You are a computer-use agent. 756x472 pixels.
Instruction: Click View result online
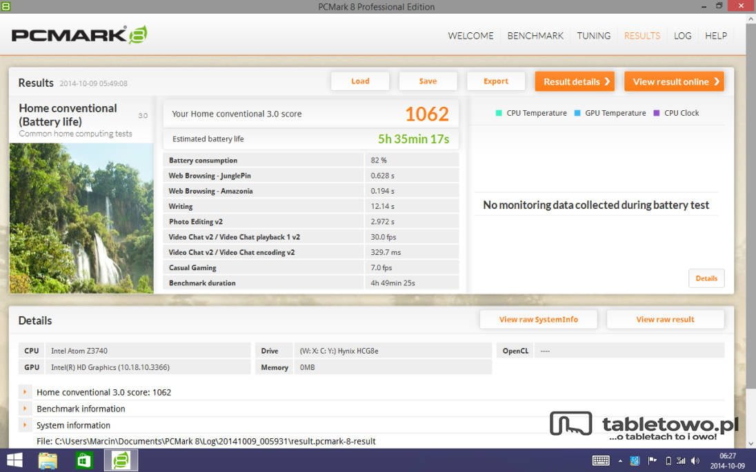tap(674, 81)
